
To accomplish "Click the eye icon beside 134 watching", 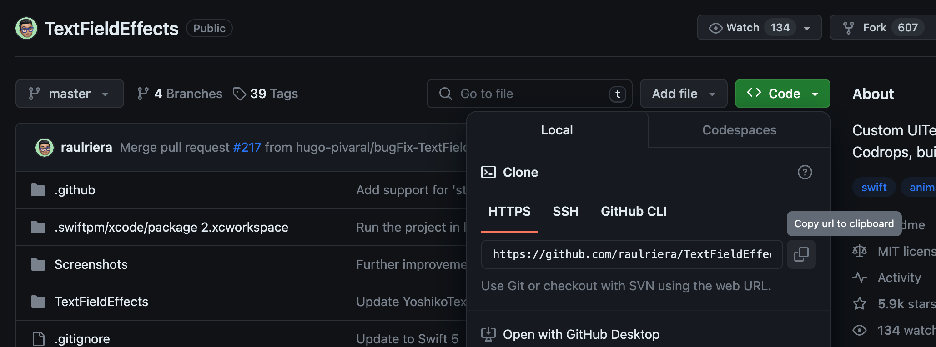I will tap(860, 330).
